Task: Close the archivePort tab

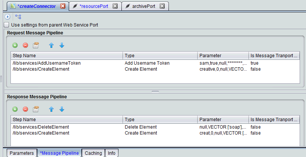Action: [x=162, y=6]
